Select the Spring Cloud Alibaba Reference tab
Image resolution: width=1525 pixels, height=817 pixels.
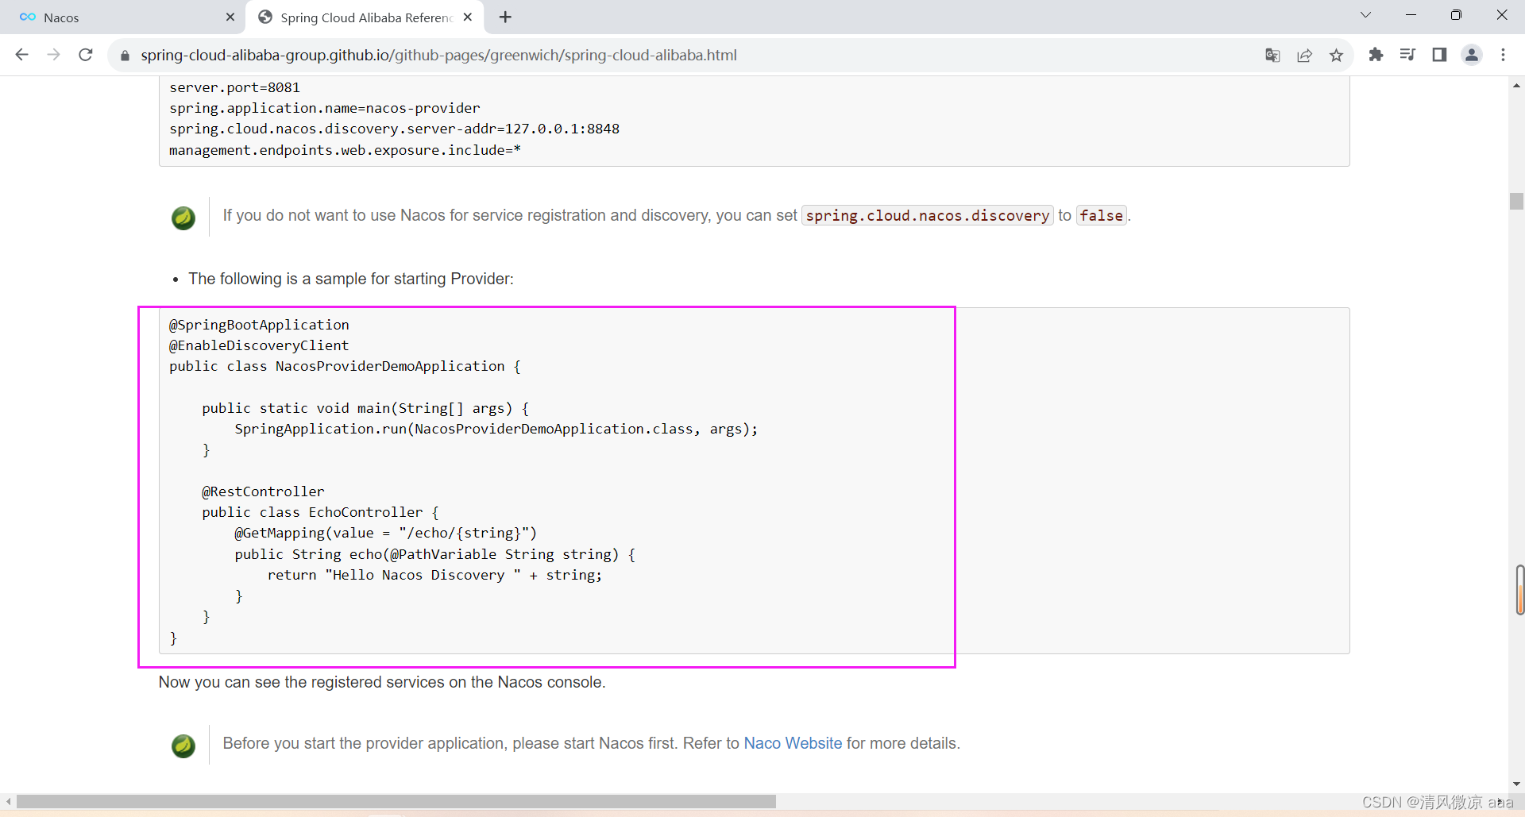[x=365, y=17]
